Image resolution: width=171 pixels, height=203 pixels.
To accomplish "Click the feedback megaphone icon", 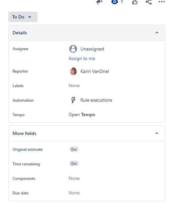I will click(x=99, y=2).
